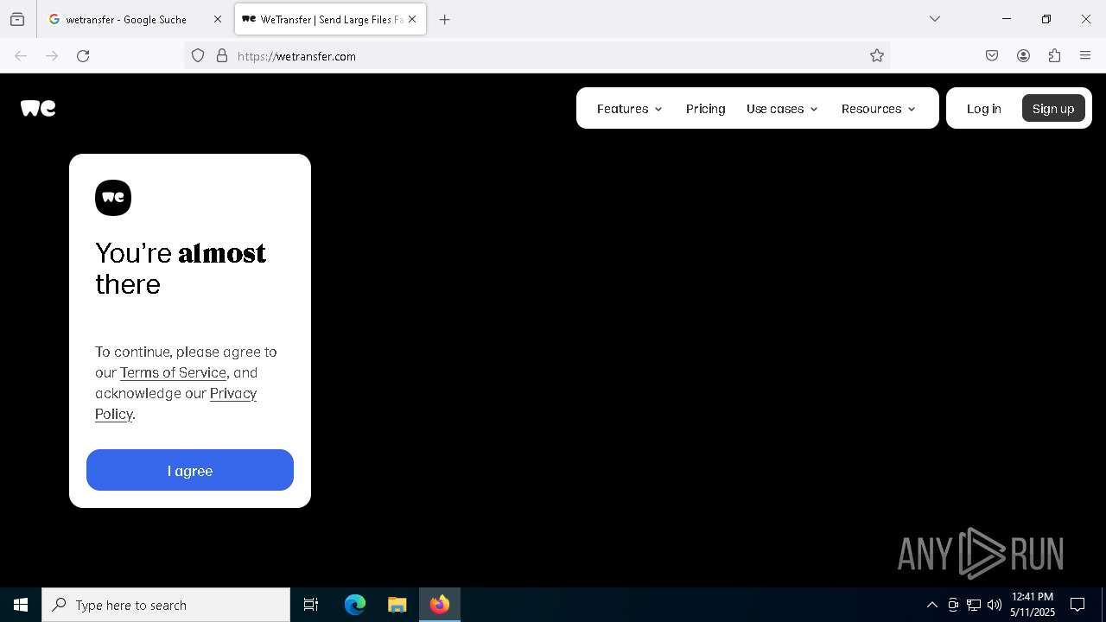Open network status tray icon
The width and height of the screenshot is (1106, 622).
tap(974, 605)
